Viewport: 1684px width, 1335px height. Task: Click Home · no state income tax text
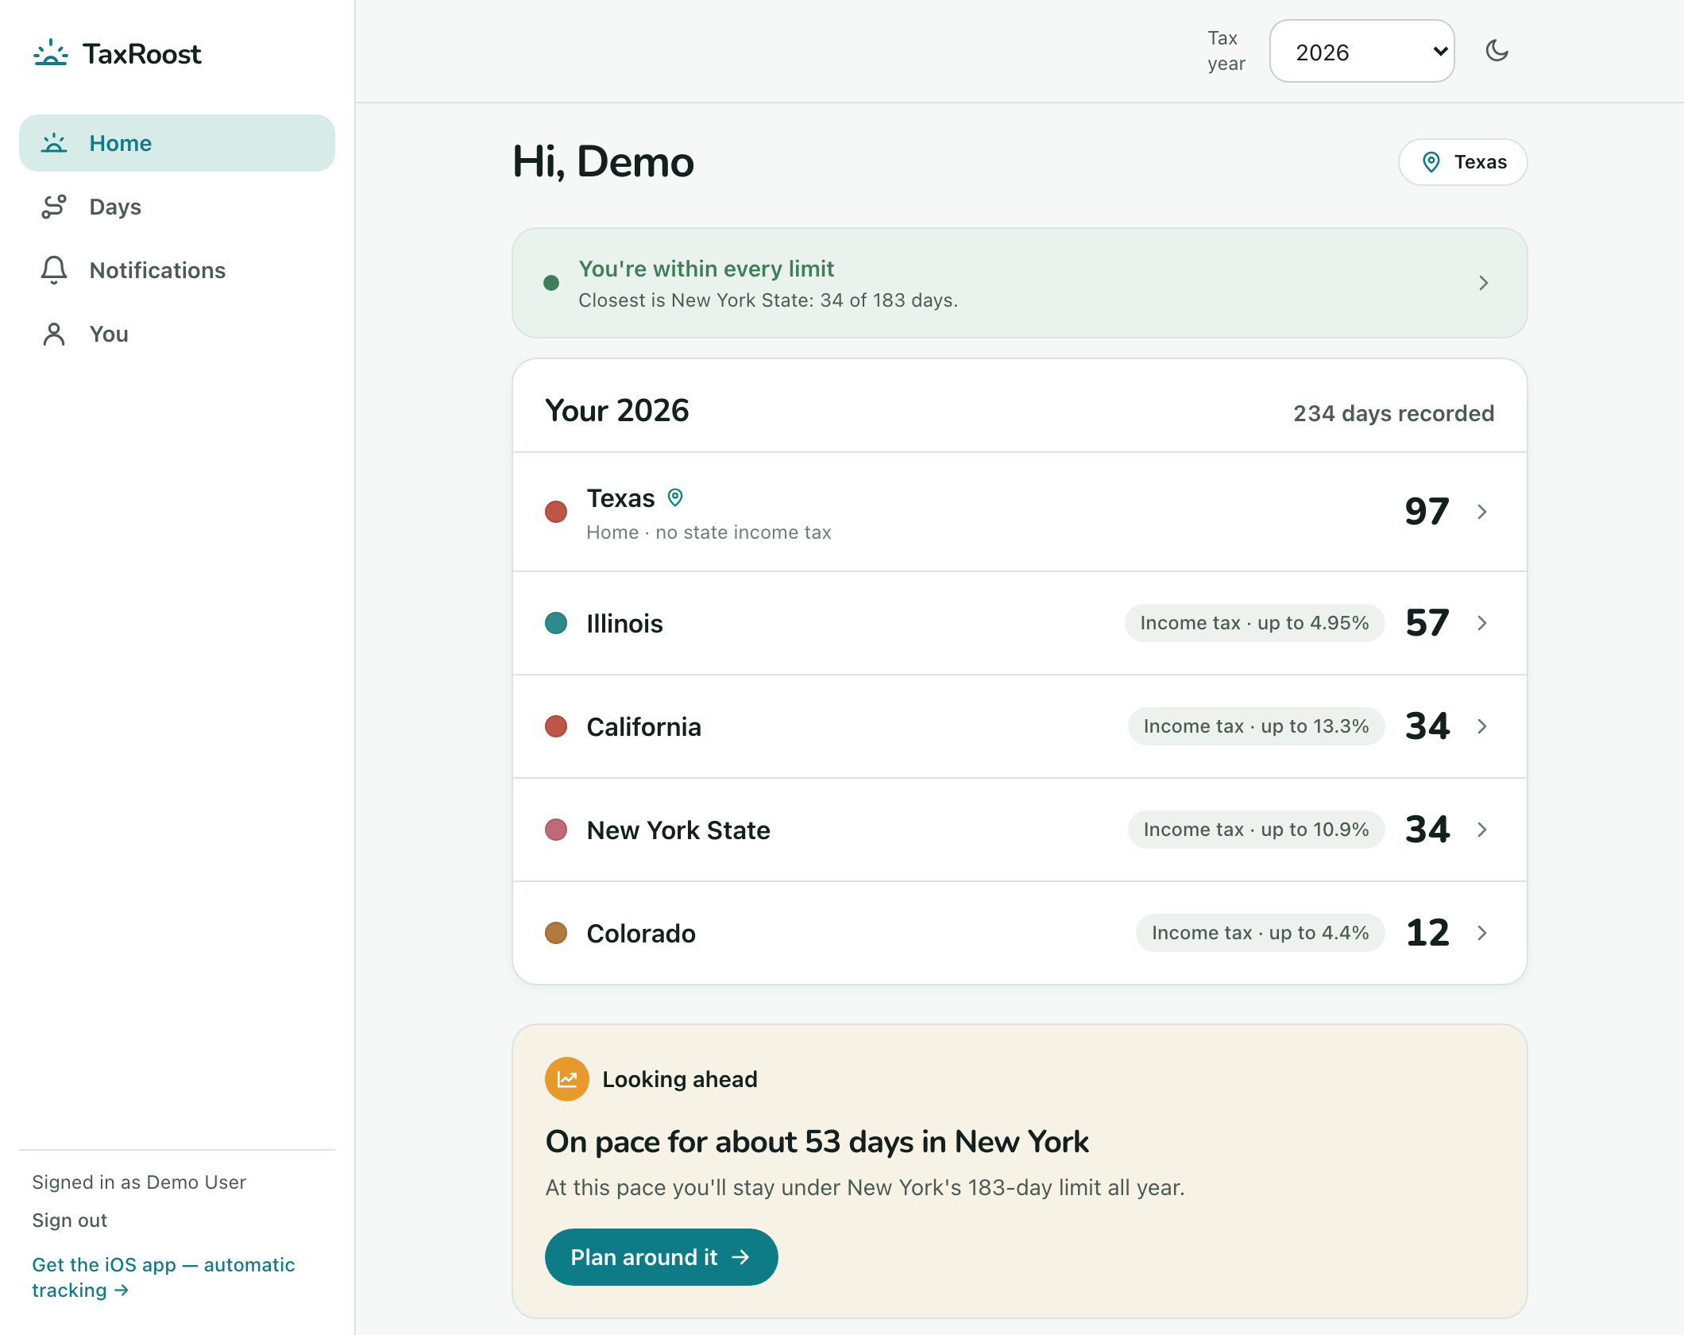point(709,532)
